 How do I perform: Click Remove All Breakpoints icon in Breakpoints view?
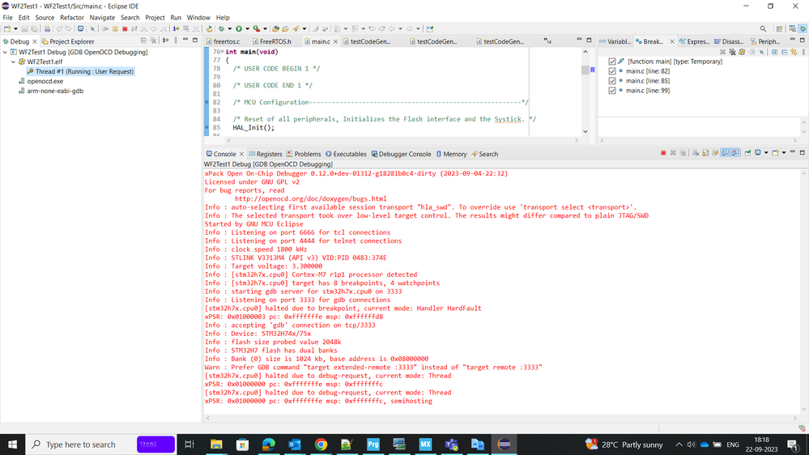tap(733, 52)
